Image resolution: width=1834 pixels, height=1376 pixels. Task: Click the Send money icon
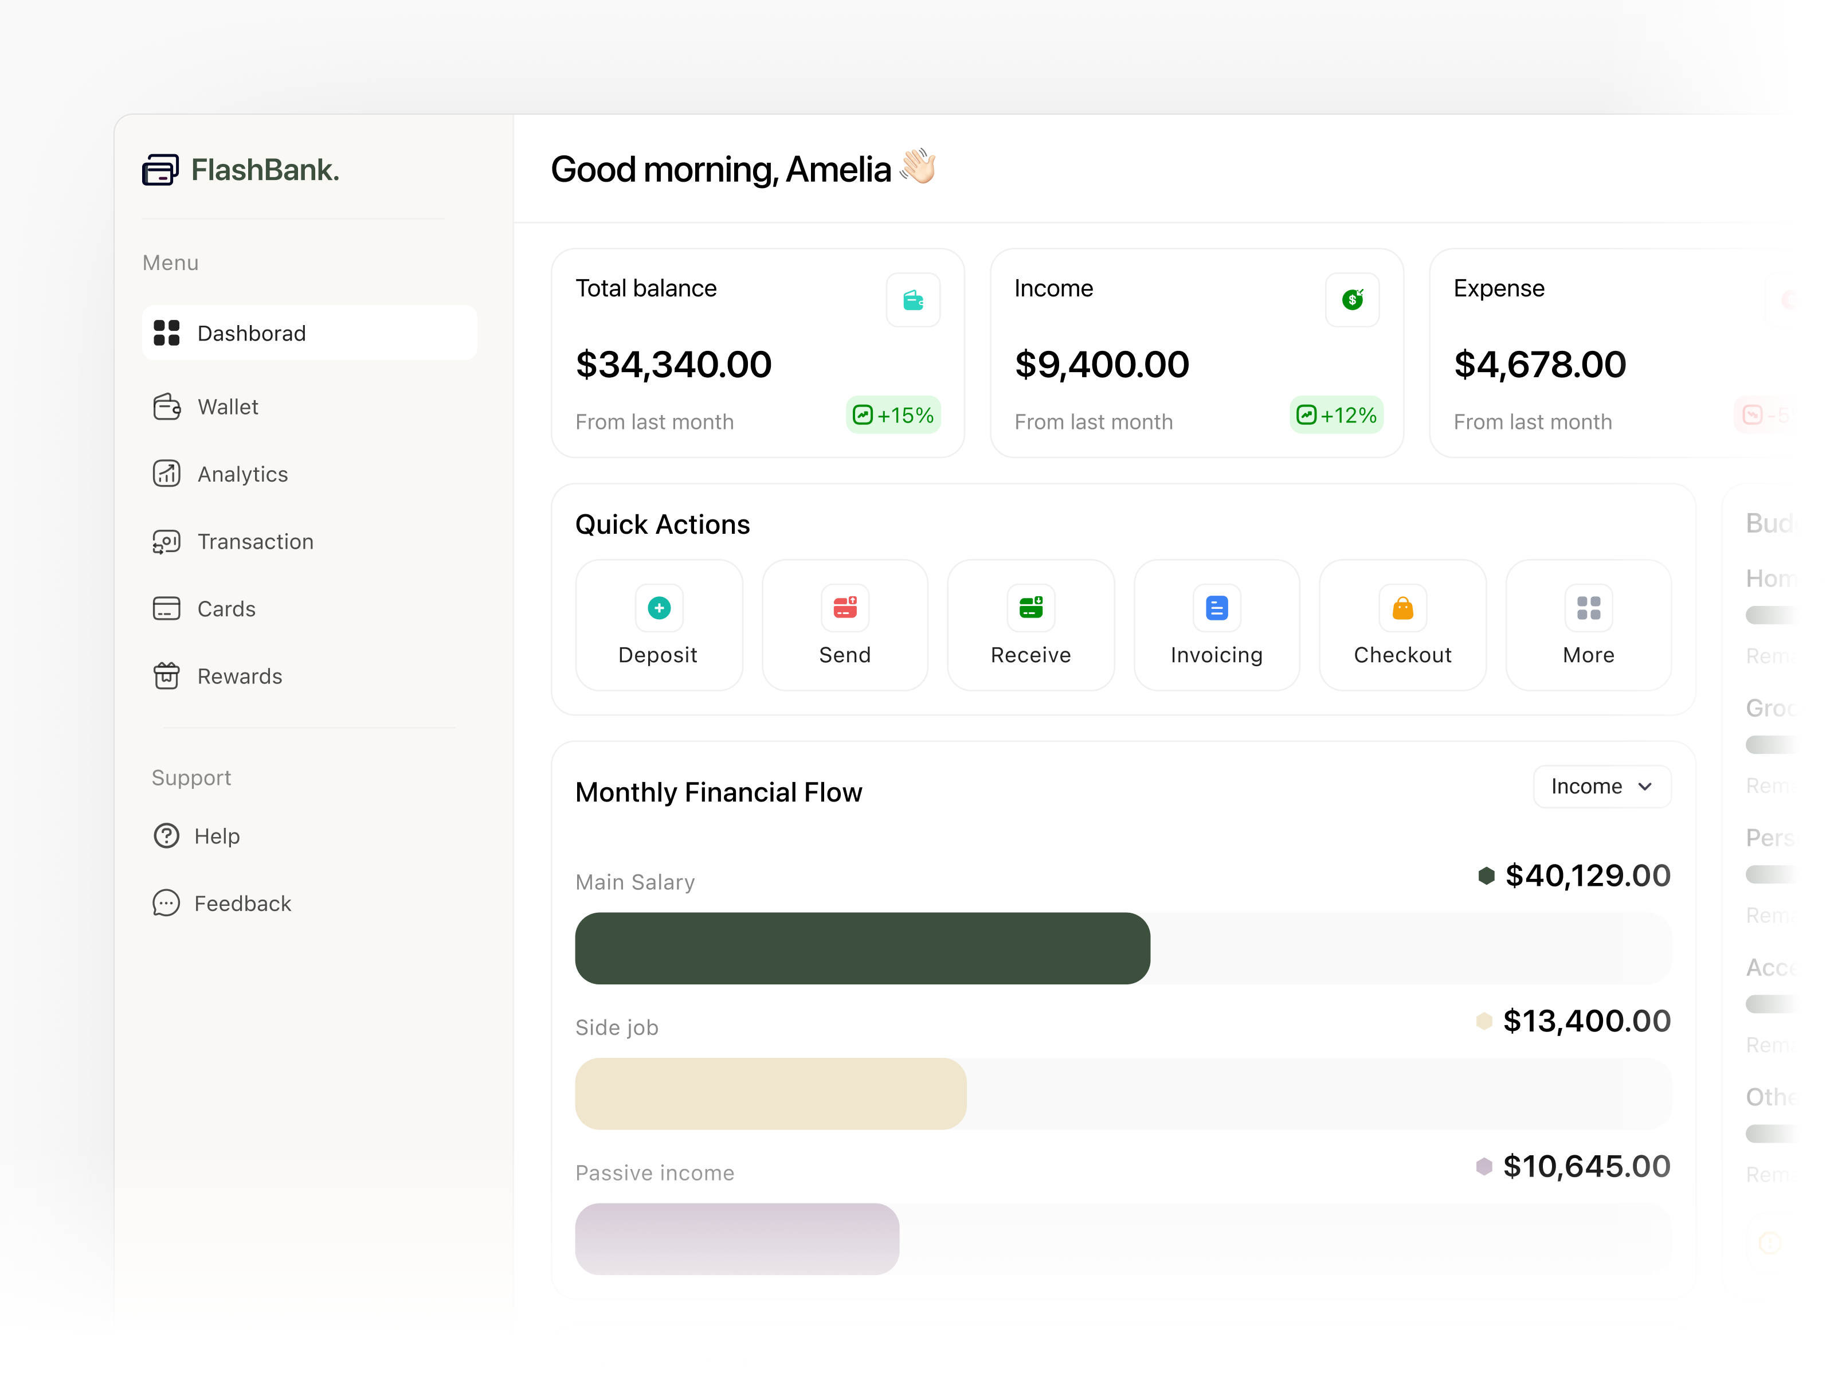(845, 607)
